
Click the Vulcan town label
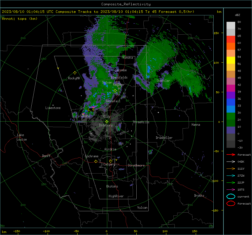pos(143,208)
